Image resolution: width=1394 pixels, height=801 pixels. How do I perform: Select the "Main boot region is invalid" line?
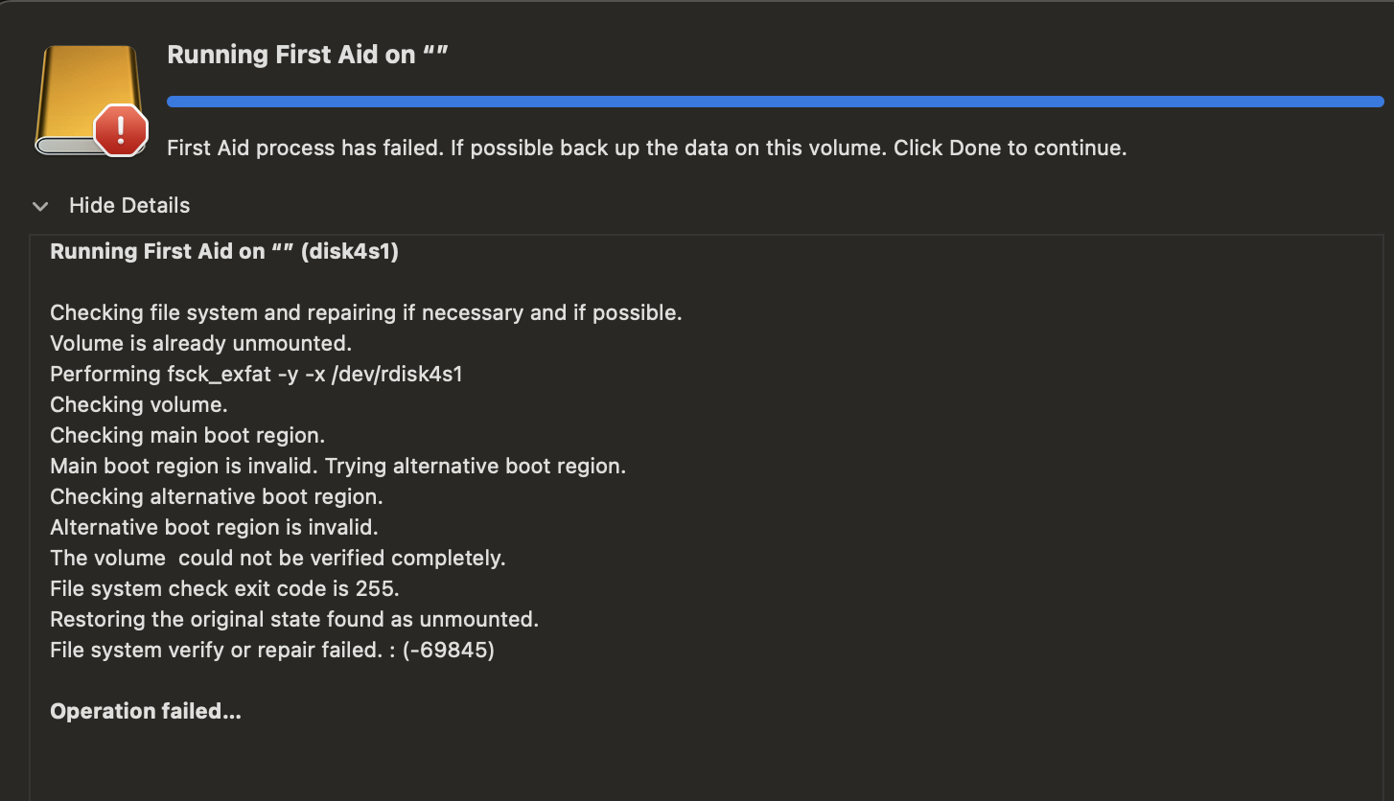tap(337, 466)
